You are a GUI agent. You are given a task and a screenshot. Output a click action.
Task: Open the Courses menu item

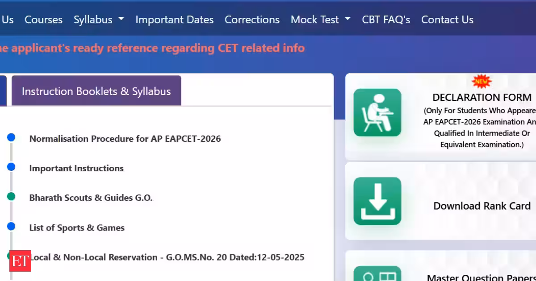click(x=43, y=20)
